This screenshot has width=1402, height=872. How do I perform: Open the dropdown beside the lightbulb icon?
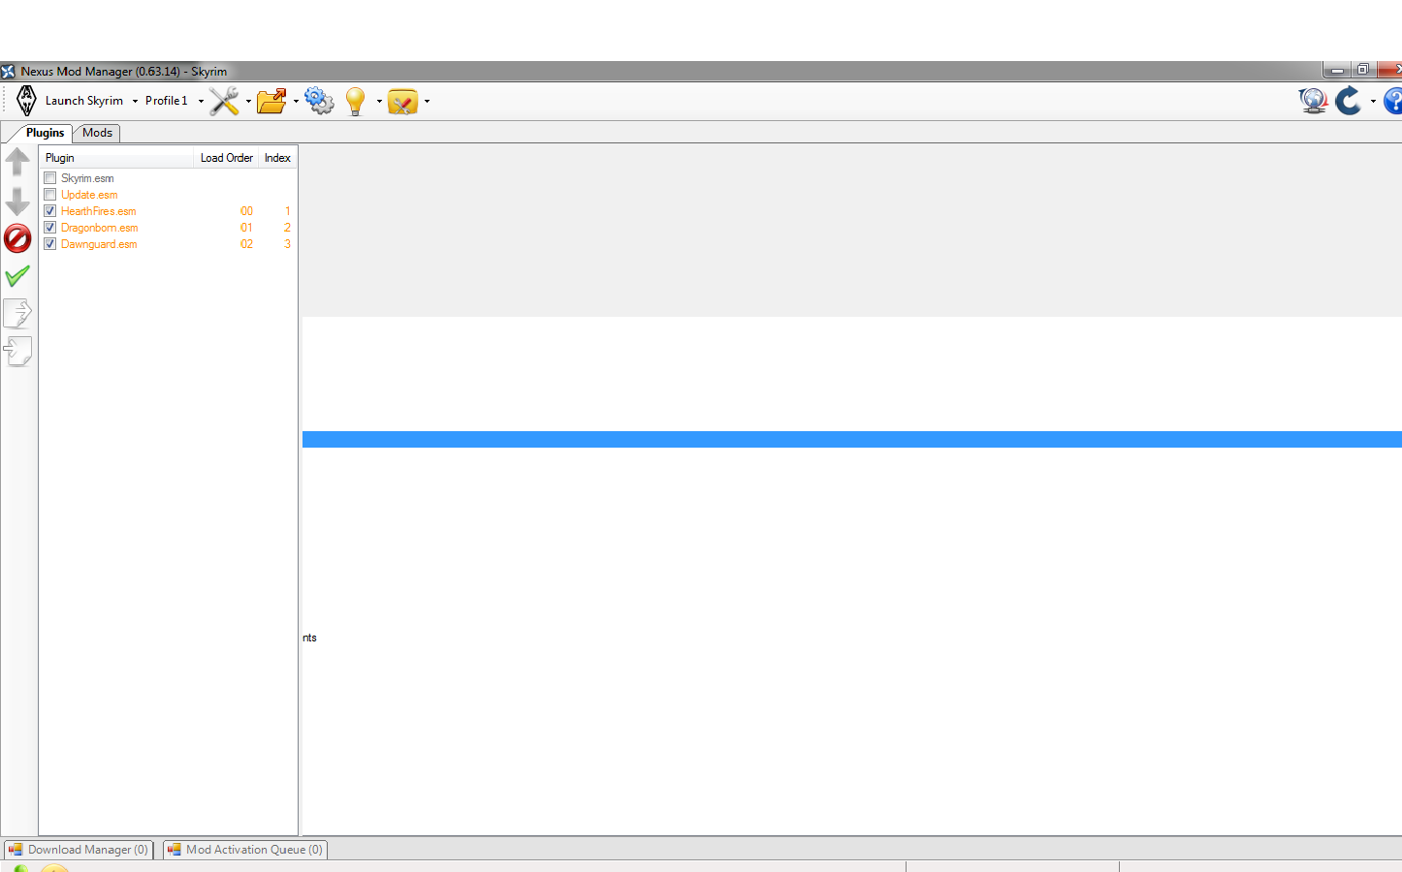[x=379, y=101]
